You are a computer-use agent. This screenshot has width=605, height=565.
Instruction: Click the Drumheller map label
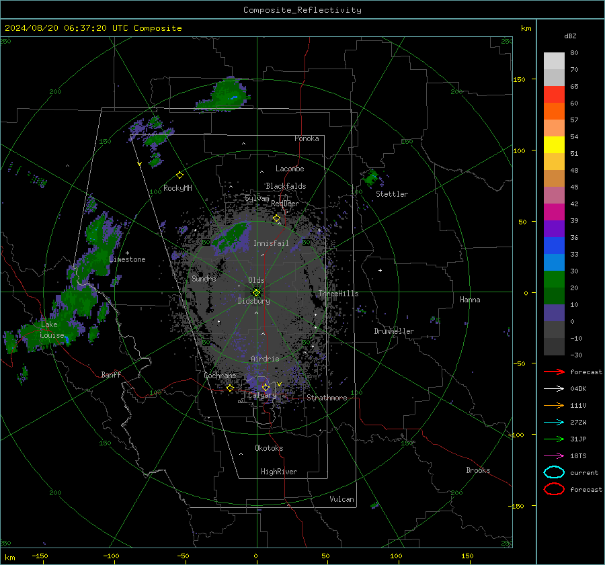pyautogui.click(x=394, y=331)
